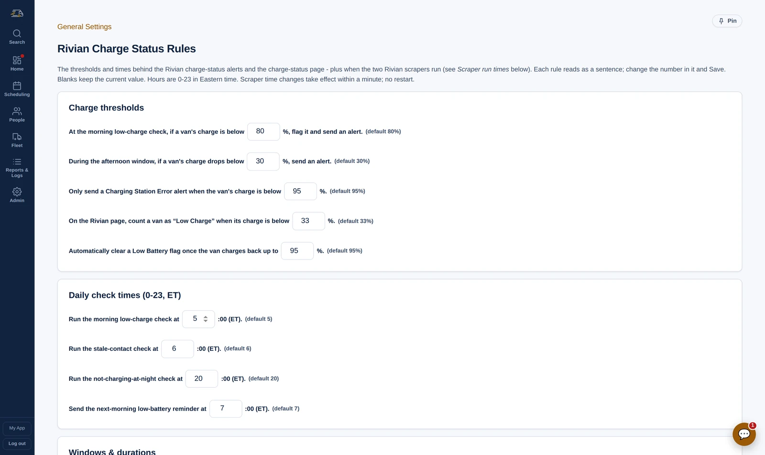Open Reports & Logs
Viewport: 765px width, 455px height.
[17, 168]
